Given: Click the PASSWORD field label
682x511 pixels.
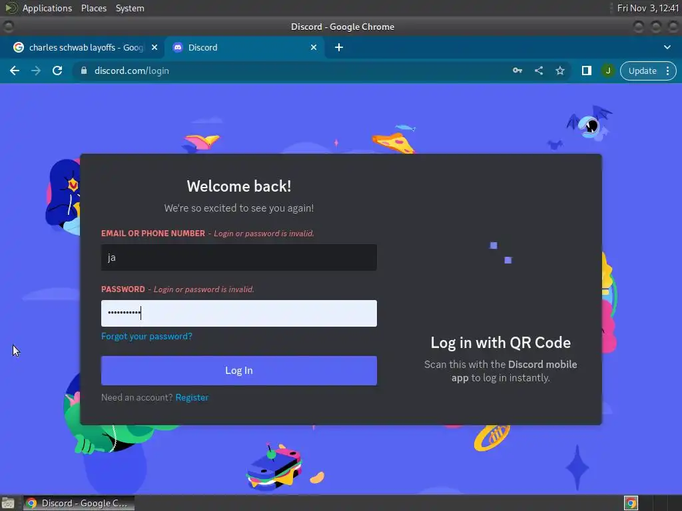Looking at the screenshot, I should pos(123,289).
